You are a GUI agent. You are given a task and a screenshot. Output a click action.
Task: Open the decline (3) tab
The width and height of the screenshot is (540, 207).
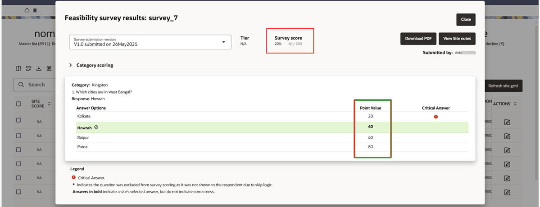(x=495, y=44)
